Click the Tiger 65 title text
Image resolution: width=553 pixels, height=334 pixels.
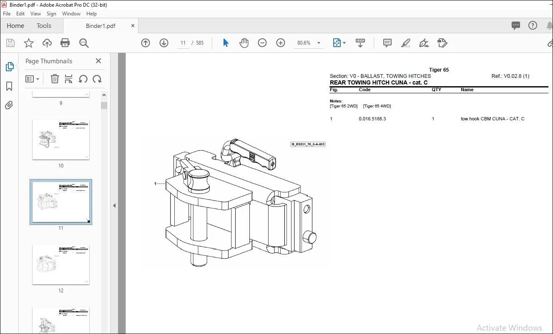tap(439, 70)
